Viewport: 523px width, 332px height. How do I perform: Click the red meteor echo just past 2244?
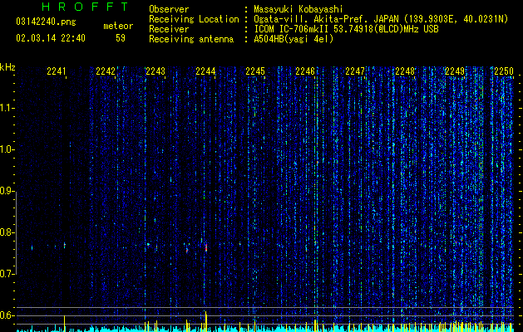point(206,247)
